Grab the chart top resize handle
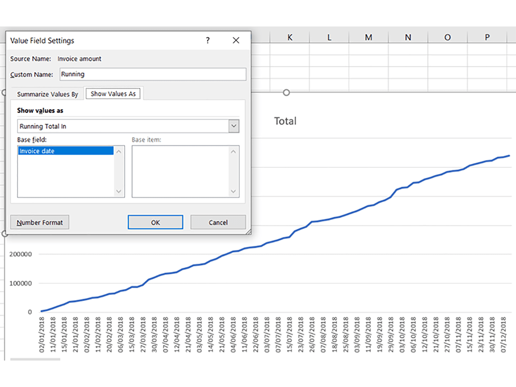Image resolution: width=516 pixels, height=387 pixels. point(286,93)
